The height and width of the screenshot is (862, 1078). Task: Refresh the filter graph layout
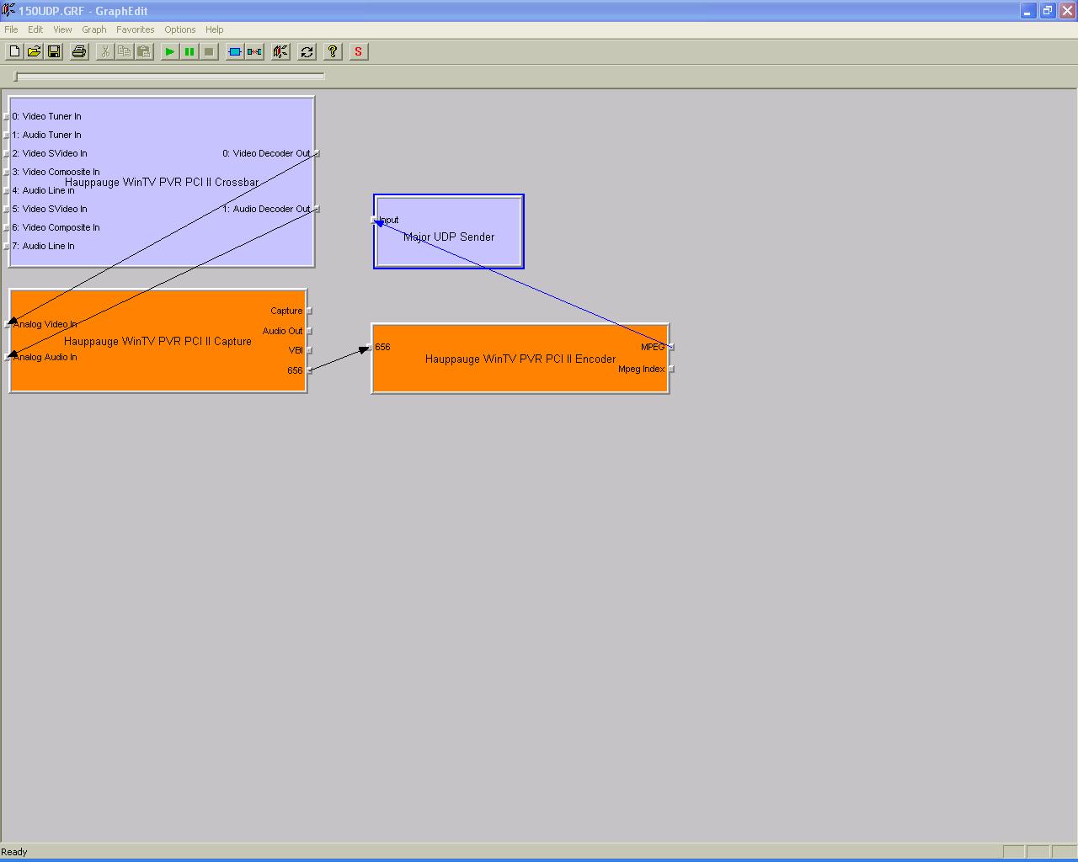pyautogui.click(x=307, y=51)
